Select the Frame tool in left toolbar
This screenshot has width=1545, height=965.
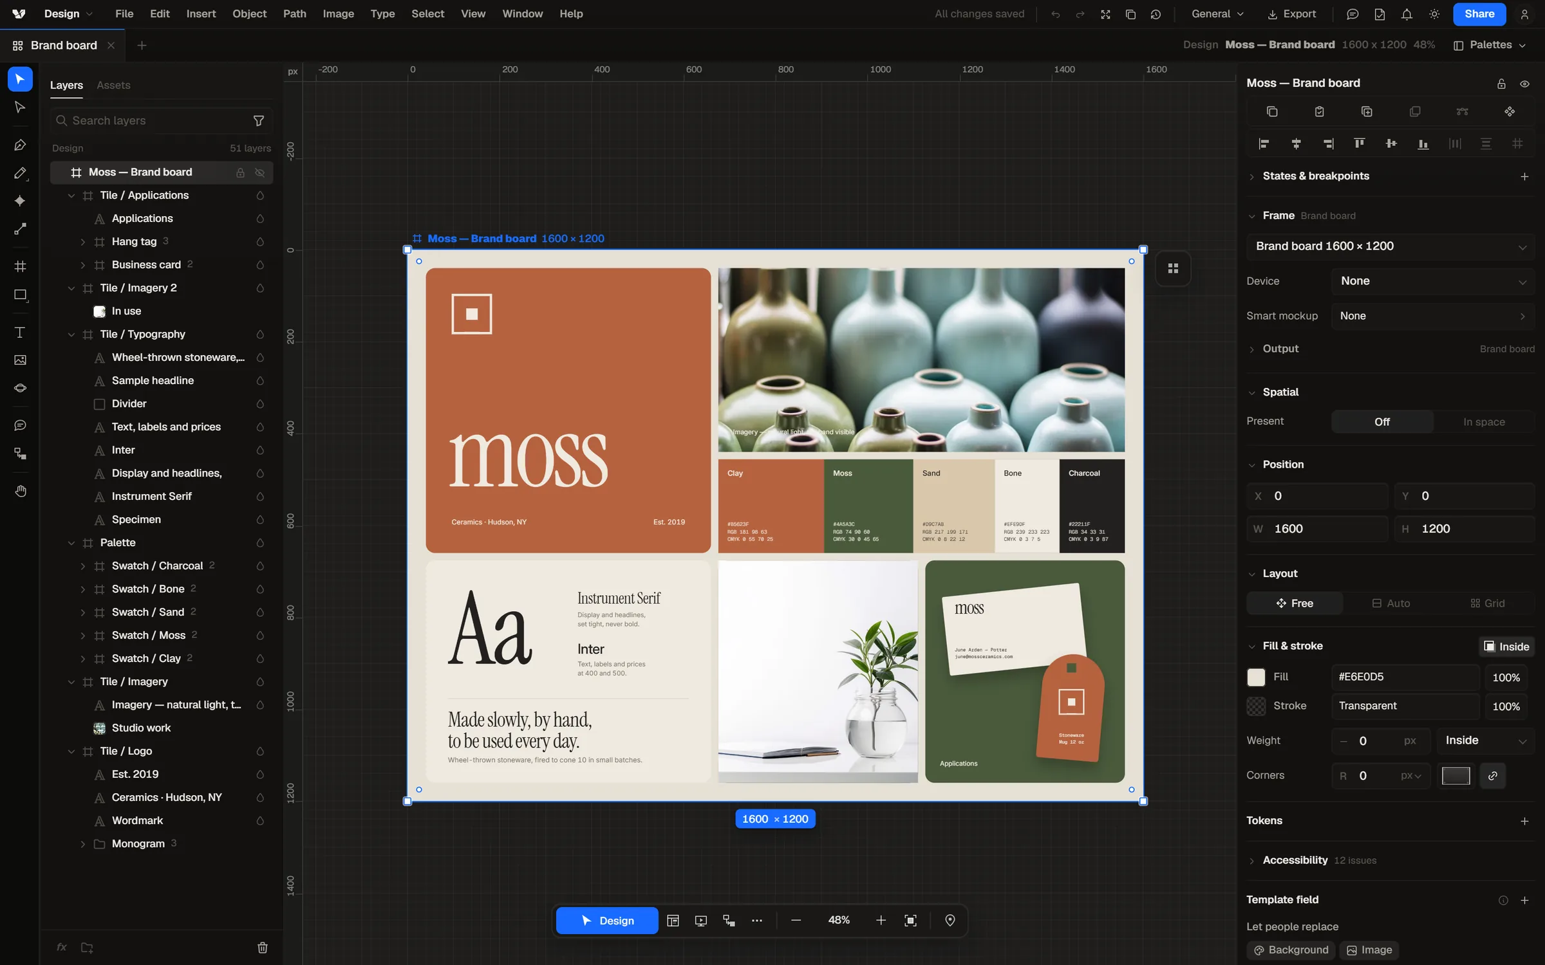(20, 266)
